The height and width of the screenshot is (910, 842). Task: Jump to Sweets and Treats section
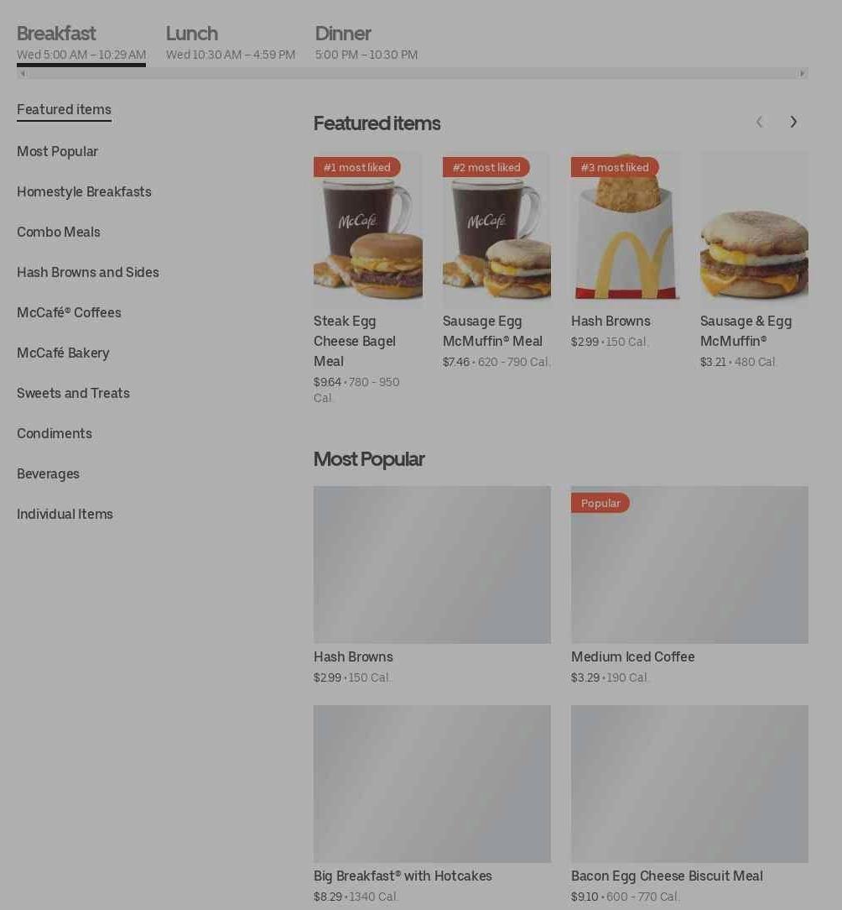point(73,393)
